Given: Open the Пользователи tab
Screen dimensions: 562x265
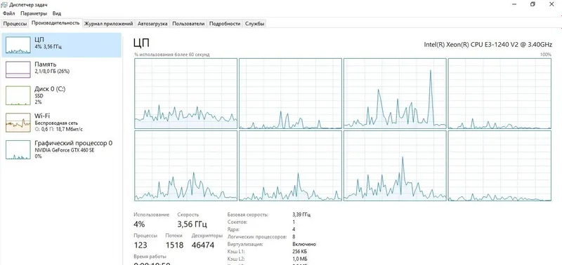Looking at the screenshot, I should pyautogui.click(x=188, y=24).
